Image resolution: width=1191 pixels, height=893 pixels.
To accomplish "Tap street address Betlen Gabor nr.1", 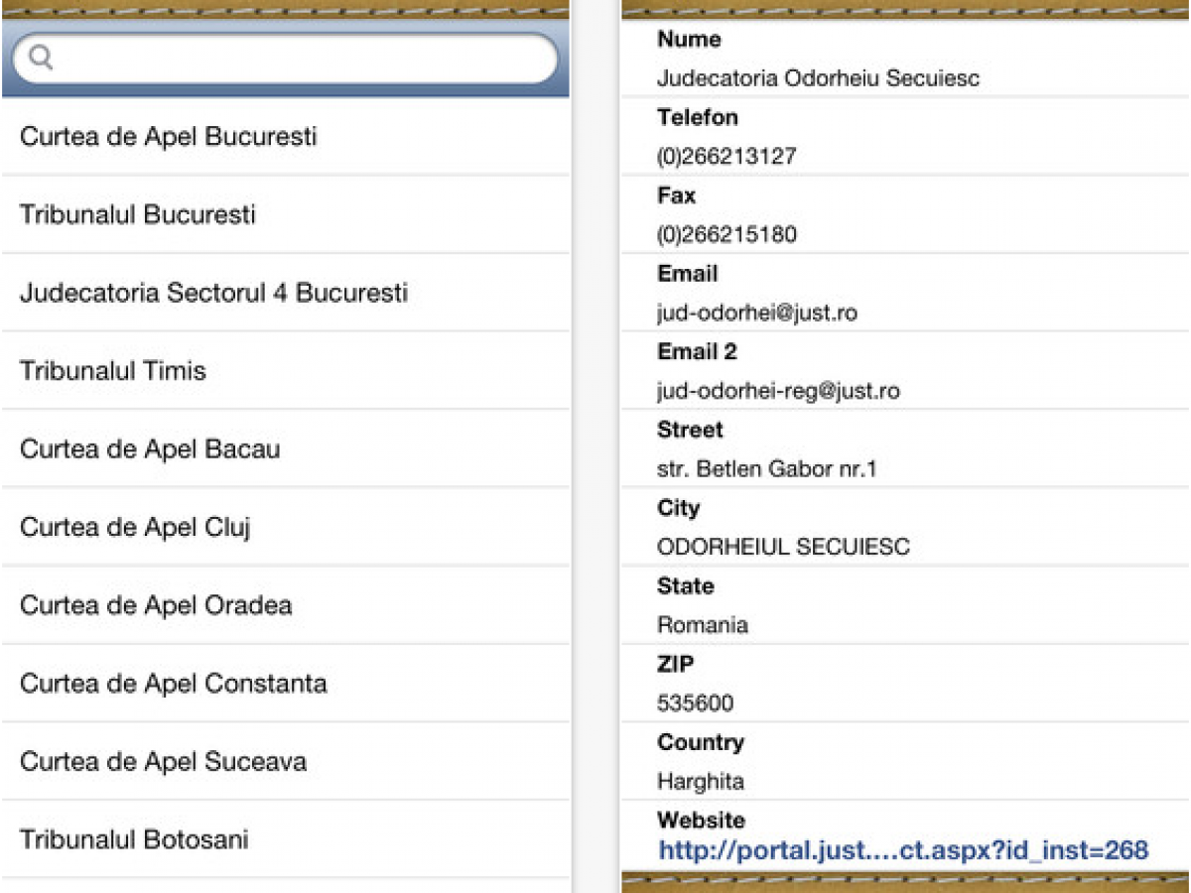I will (x=767, y=469).
